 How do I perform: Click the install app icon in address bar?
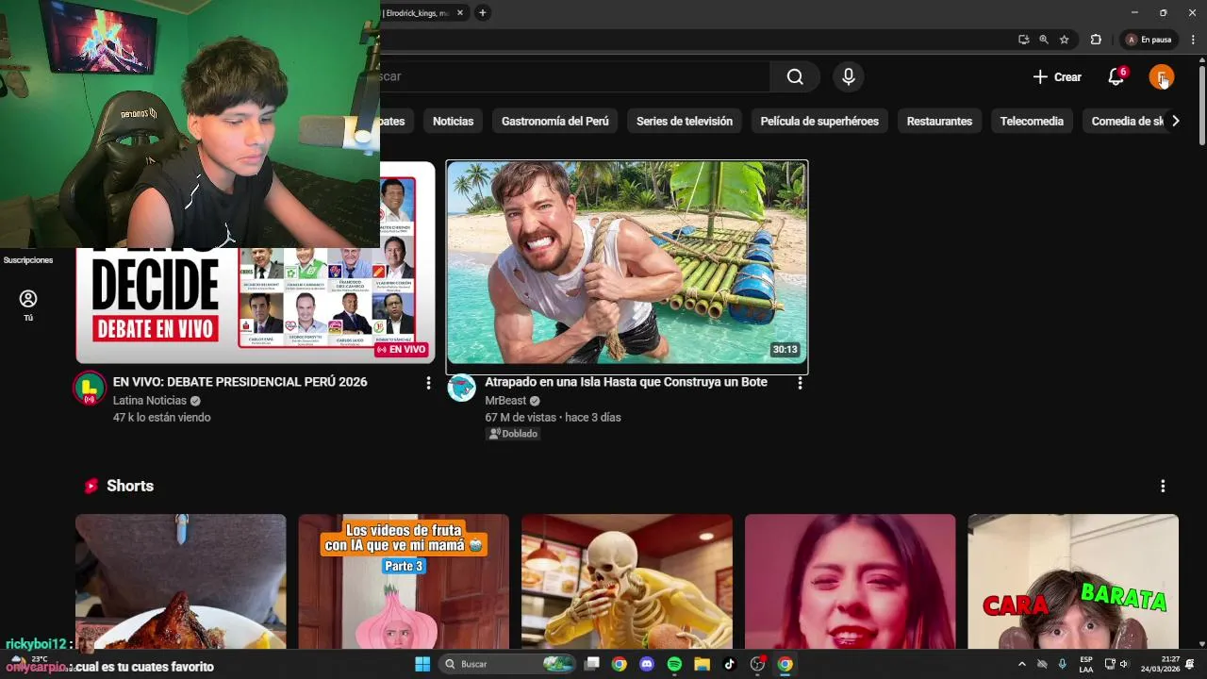click(x=1023, y=40)
